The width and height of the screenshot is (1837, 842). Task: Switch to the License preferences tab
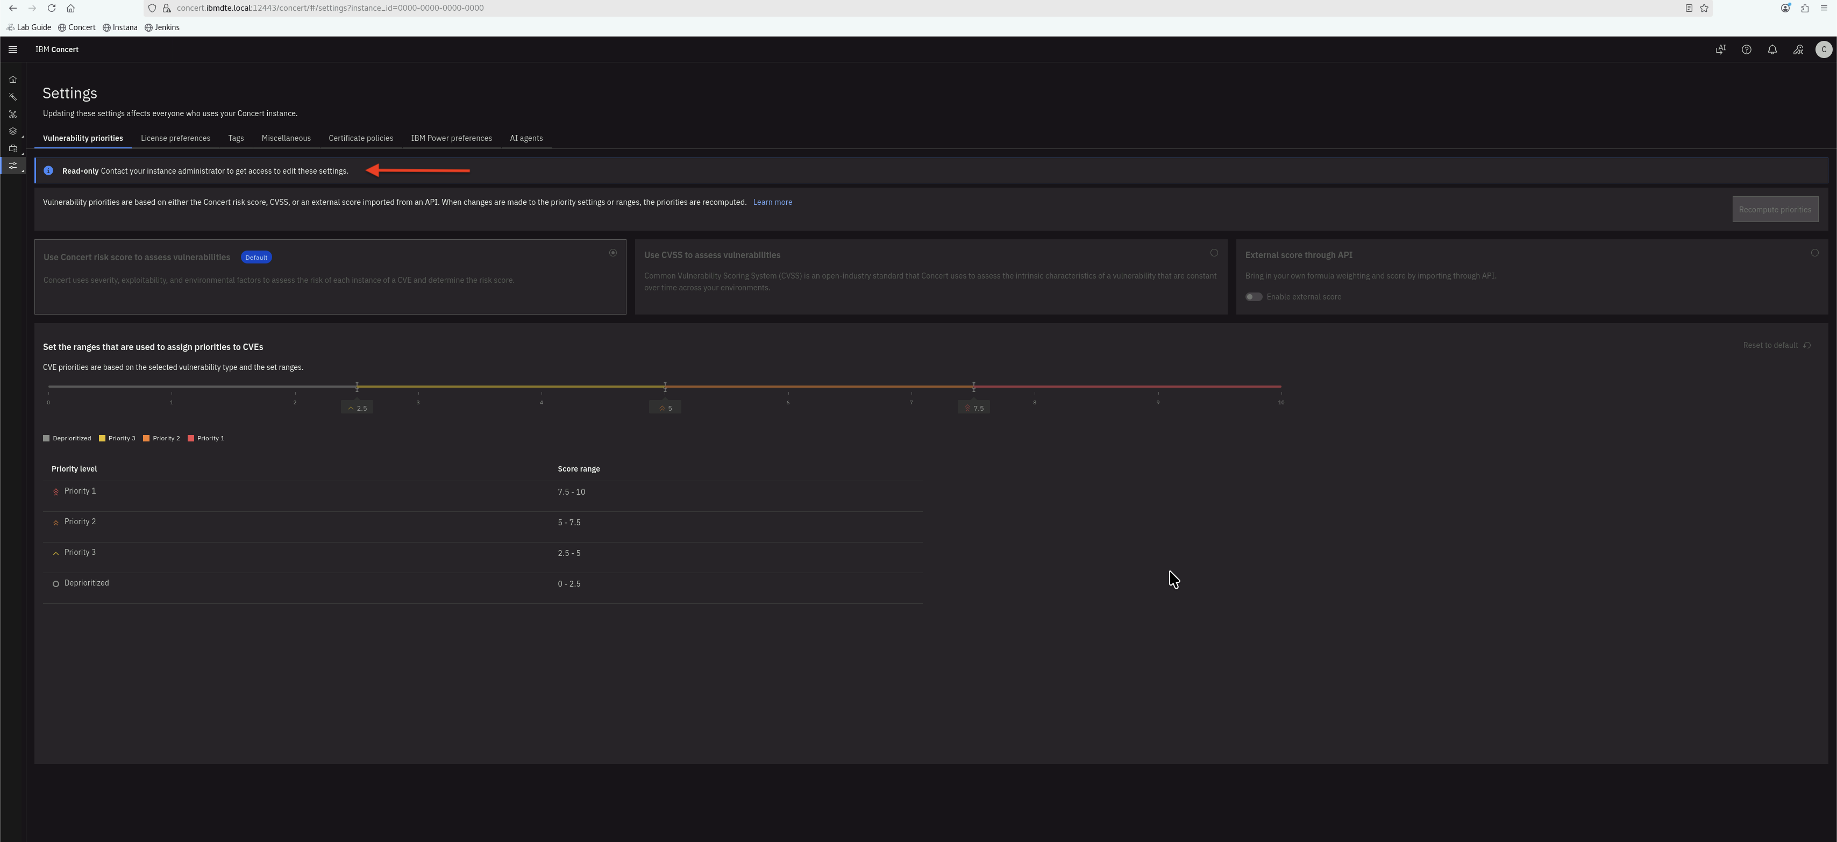click(x=175, y=138)
